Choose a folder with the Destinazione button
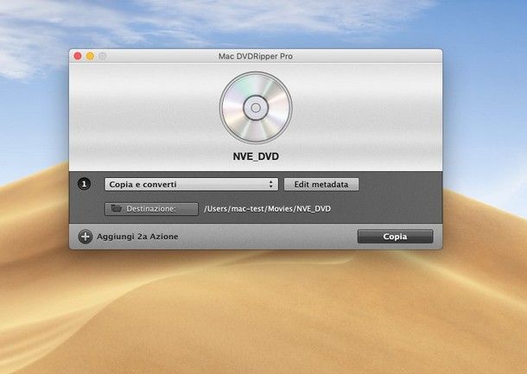The height and width of the screenshot is (374, 527). (151, 209)
